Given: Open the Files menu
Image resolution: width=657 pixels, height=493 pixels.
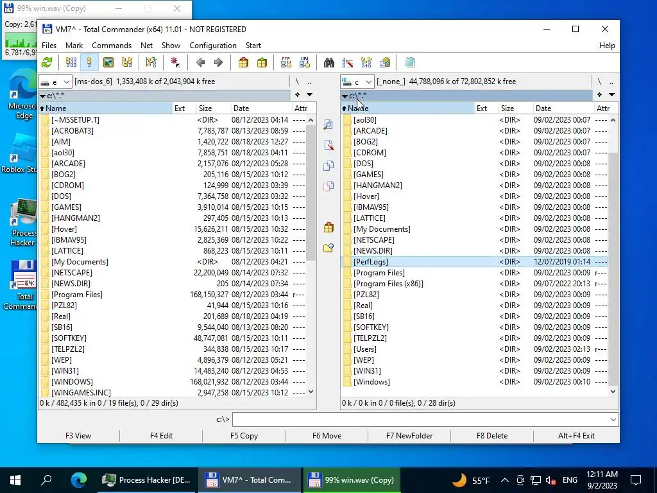Looking at the screenshot, I should 49,46.
